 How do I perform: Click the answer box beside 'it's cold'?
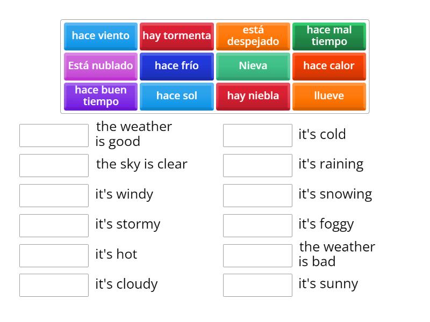coord(257,135)
